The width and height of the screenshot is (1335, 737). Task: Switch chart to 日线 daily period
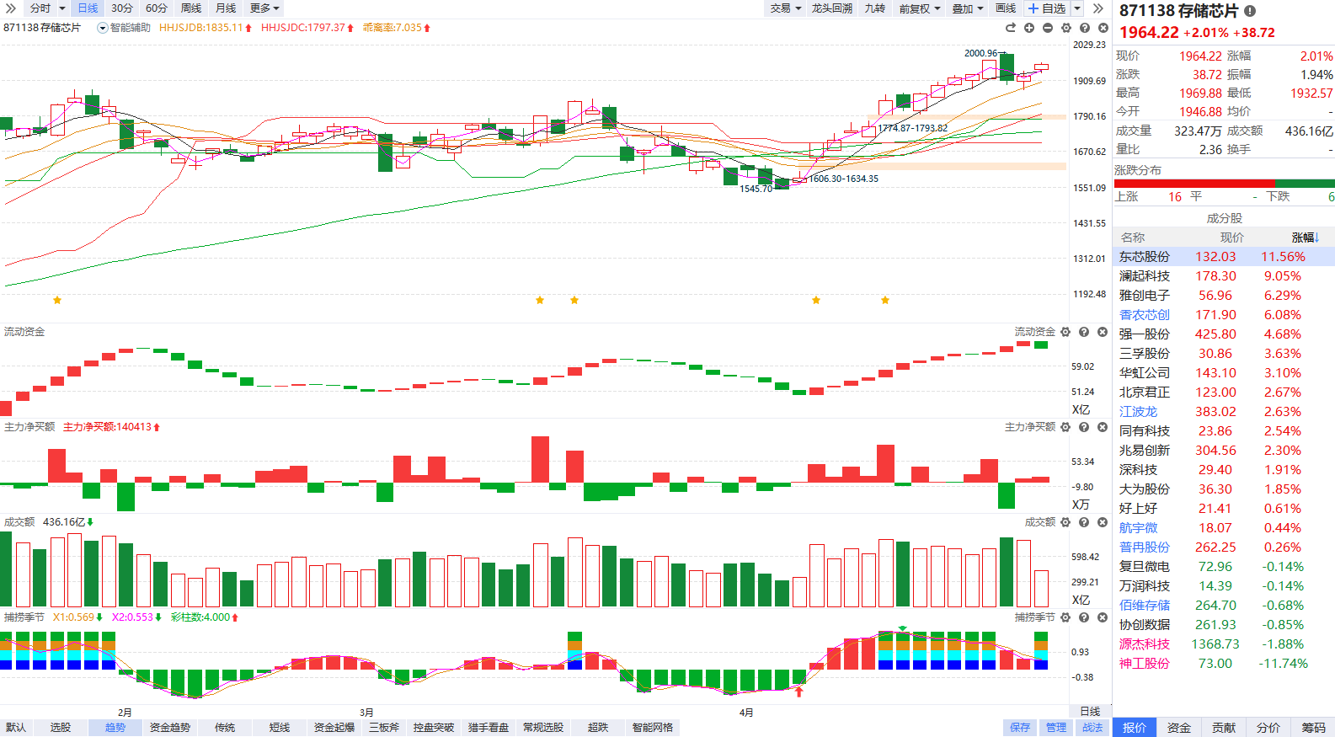pos(88,8)
